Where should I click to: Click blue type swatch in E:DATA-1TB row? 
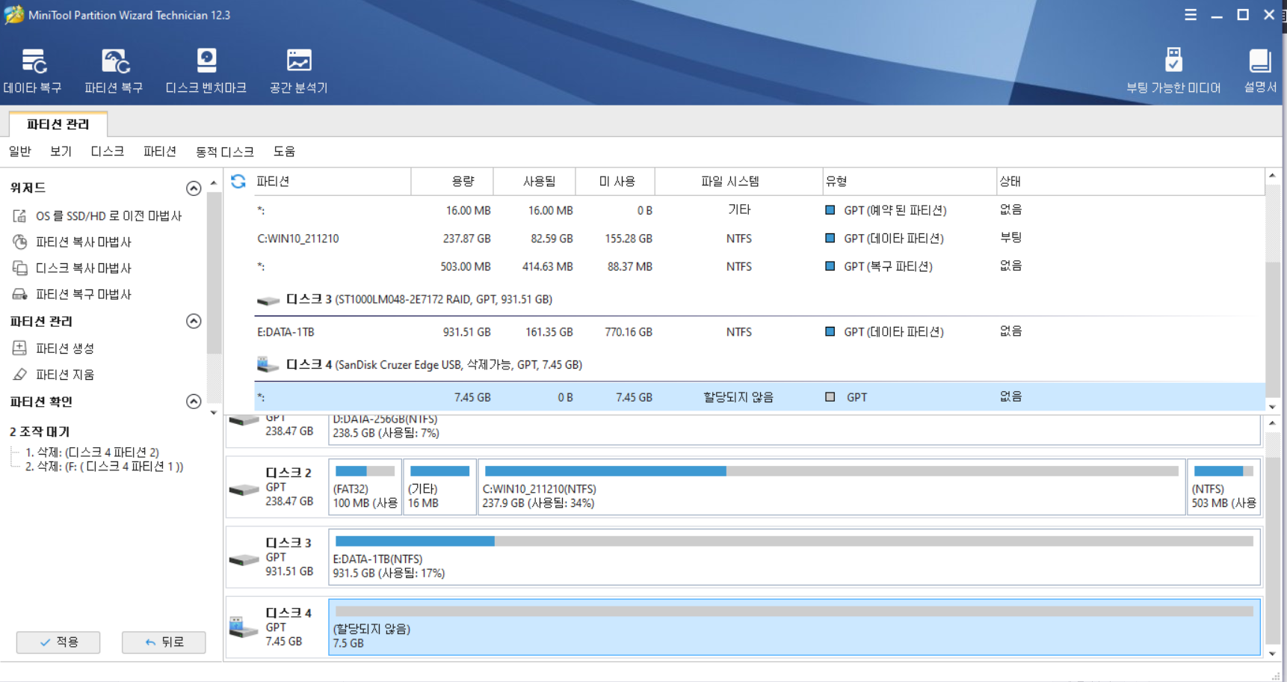(x=830, y=332)
